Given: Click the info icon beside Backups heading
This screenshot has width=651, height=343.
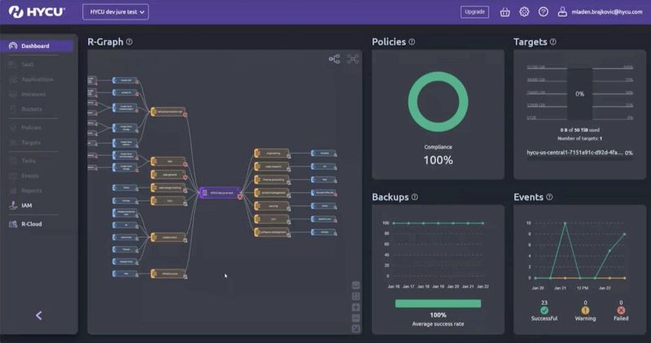Looking at the screenshot, I should click(415, 197).
